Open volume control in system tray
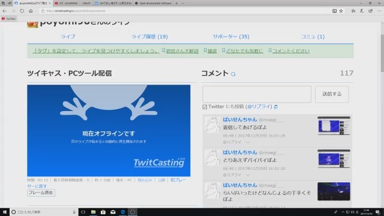This screenshot has height=216, width=384. click(x=353, y=212)
